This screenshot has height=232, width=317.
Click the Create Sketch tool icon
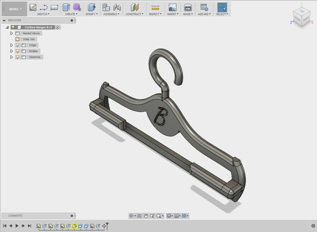pyautogui.click(x=33, y=7)
